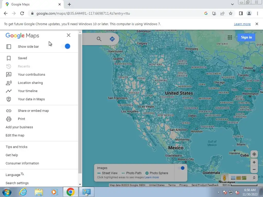Viewport: 263px width, 197px height.
Task: Click Add your business
Action: [19, 127]
